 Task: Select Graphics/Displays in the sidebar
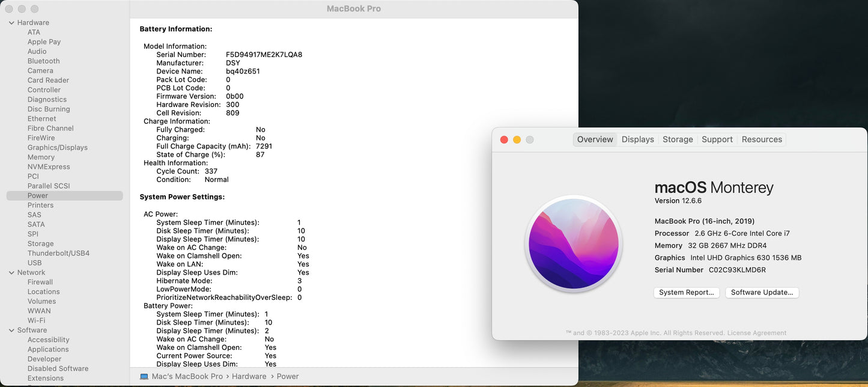57,148
